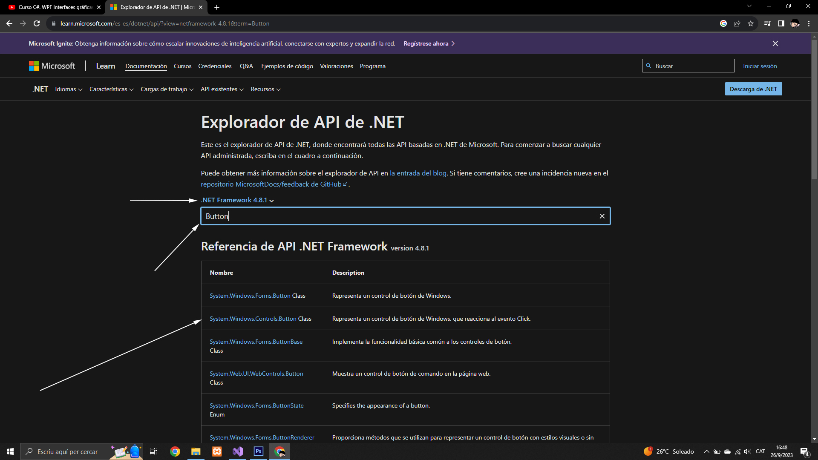Viewport: 818px width, 460px height.
Task: Click the Microsoft logo in the header
Action: pyautogui.click(x=52, y=66)
